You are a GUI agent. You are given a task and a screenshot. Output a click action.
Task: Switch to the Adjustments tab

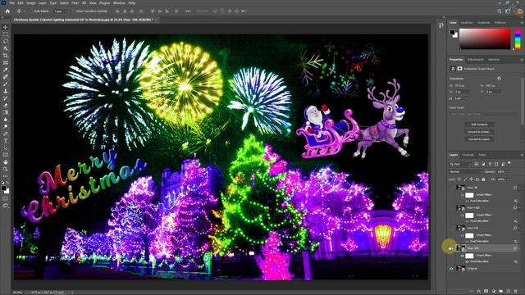pyautogui.click(x=476, y=60)
